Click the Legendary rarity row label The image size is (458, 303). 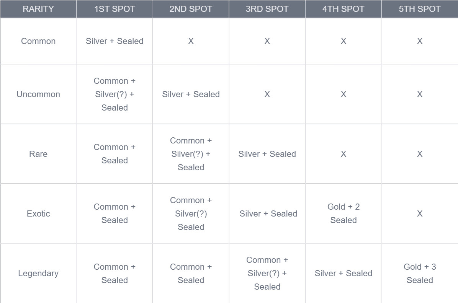pyautogui.click(x=38, y=274)
